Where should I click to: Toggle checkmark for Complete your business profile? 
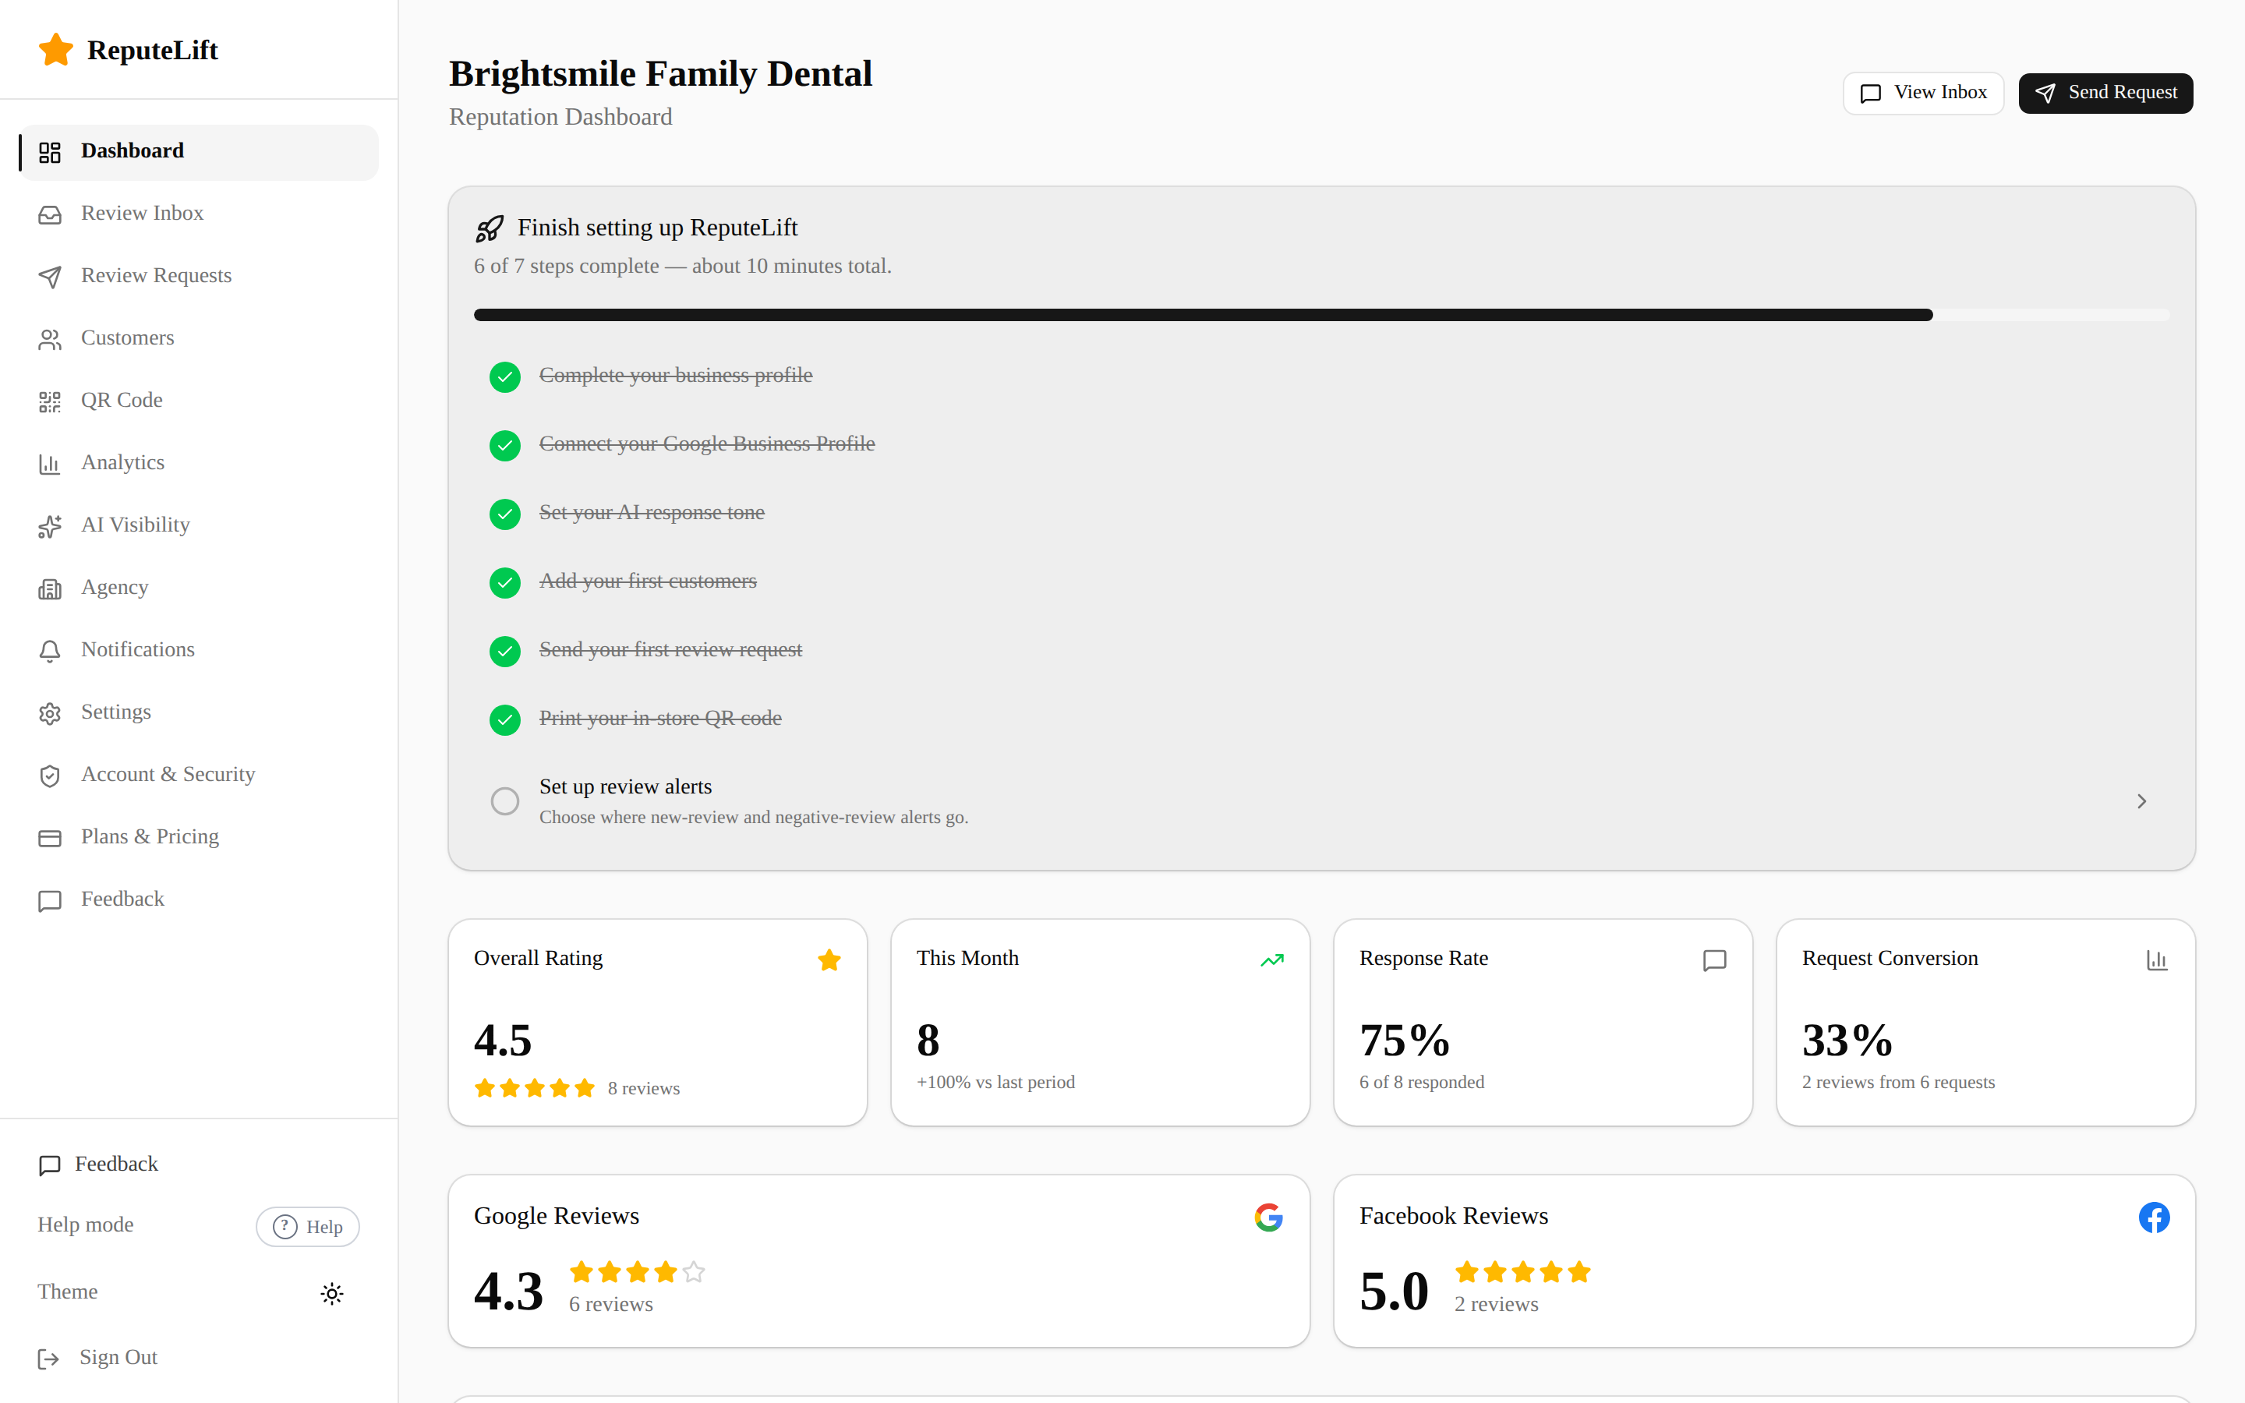pos(504,376)
